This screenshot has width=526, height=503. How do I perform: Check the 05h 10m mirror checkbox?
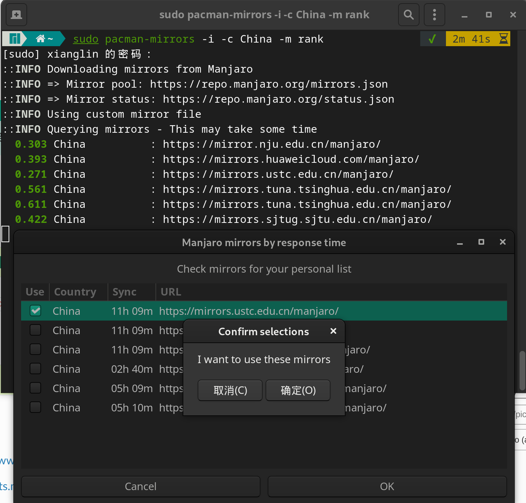tap(35, 407)
